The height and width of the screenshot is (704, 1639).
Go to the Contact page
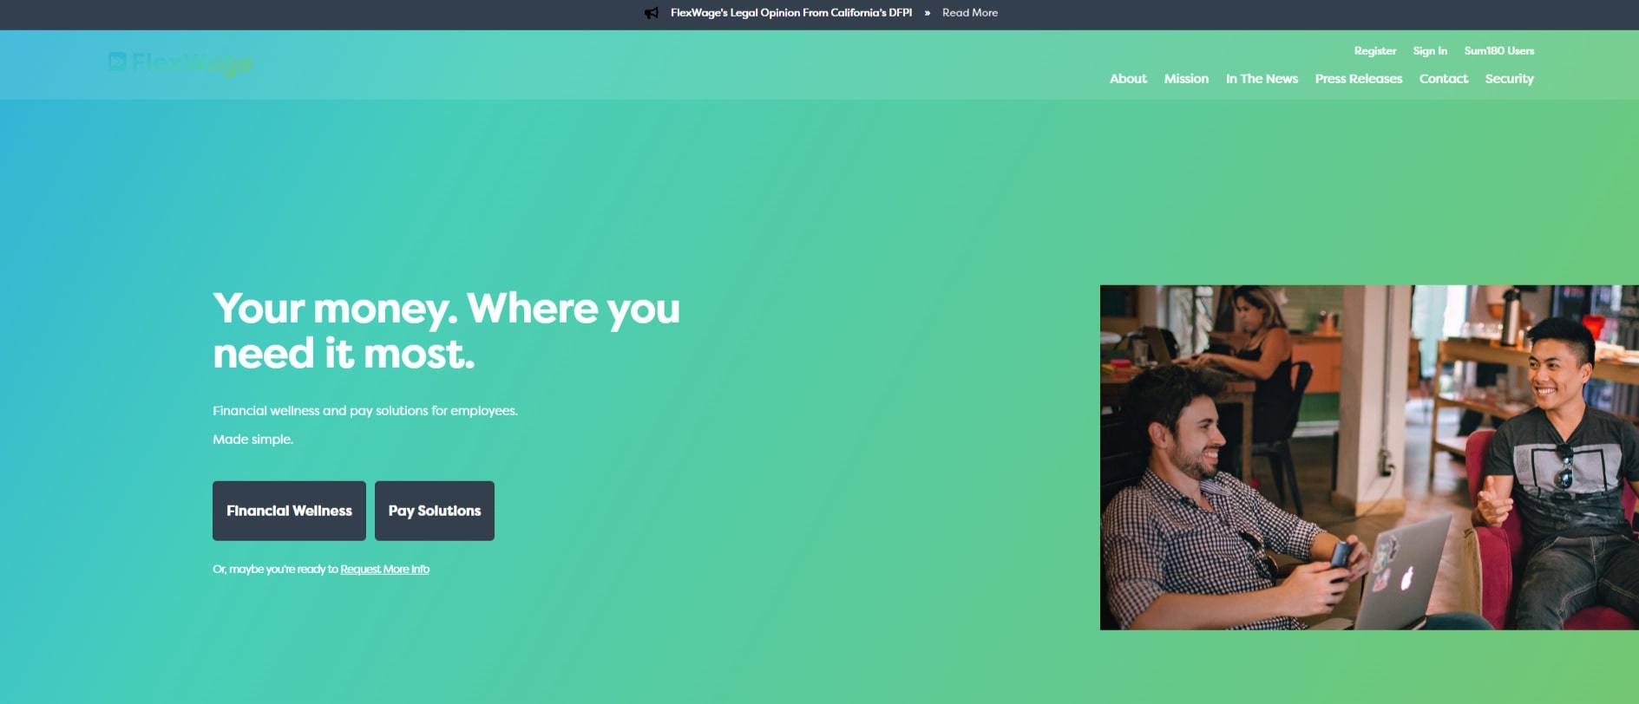[x=1444, y=79]
